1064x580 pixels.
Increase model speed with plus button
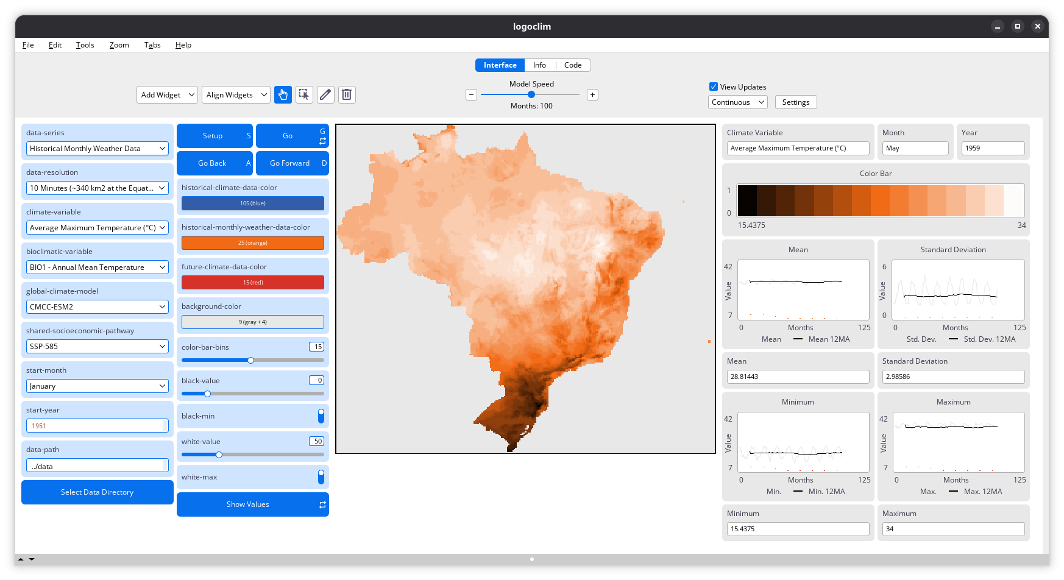click(x=592, y=94)
